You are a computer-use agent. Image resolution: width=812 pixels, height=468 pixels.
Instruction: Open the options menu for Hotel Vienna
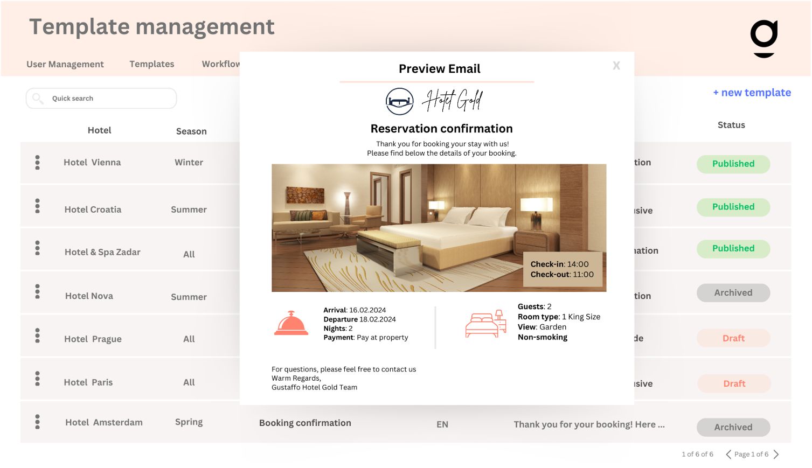pos(37,162)
